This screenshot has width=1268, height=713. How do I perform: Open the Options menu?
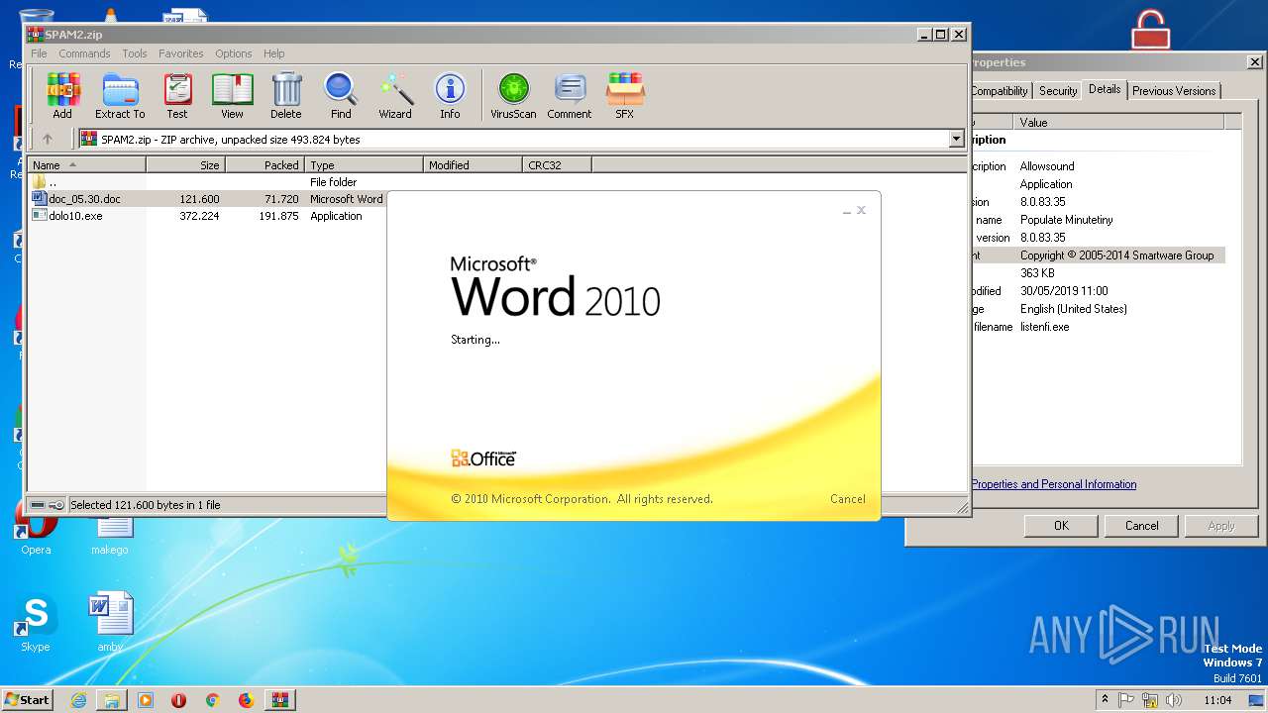[234, 53]
